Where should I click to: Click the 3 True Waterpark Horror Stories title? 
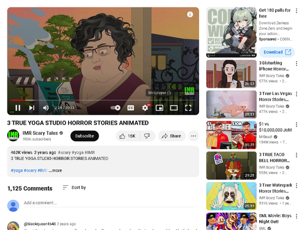[x=276, y=188]
